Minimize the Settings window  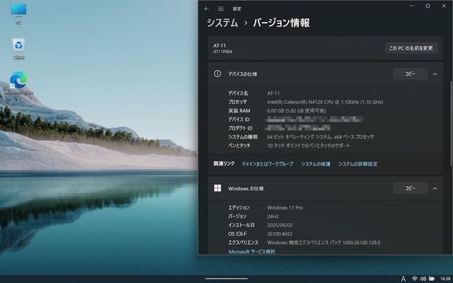pyautogui.click(x=411, y=6)
